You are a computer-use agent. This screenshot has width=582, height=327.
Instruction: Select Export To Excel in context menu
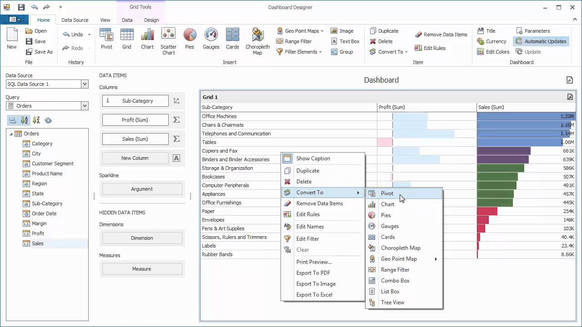[323, 295]
